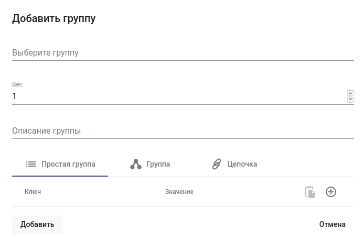The width and height of the screenshot is (364, 239).
Task: Click the list icon beside Простая группа
Action: (31, 164)
